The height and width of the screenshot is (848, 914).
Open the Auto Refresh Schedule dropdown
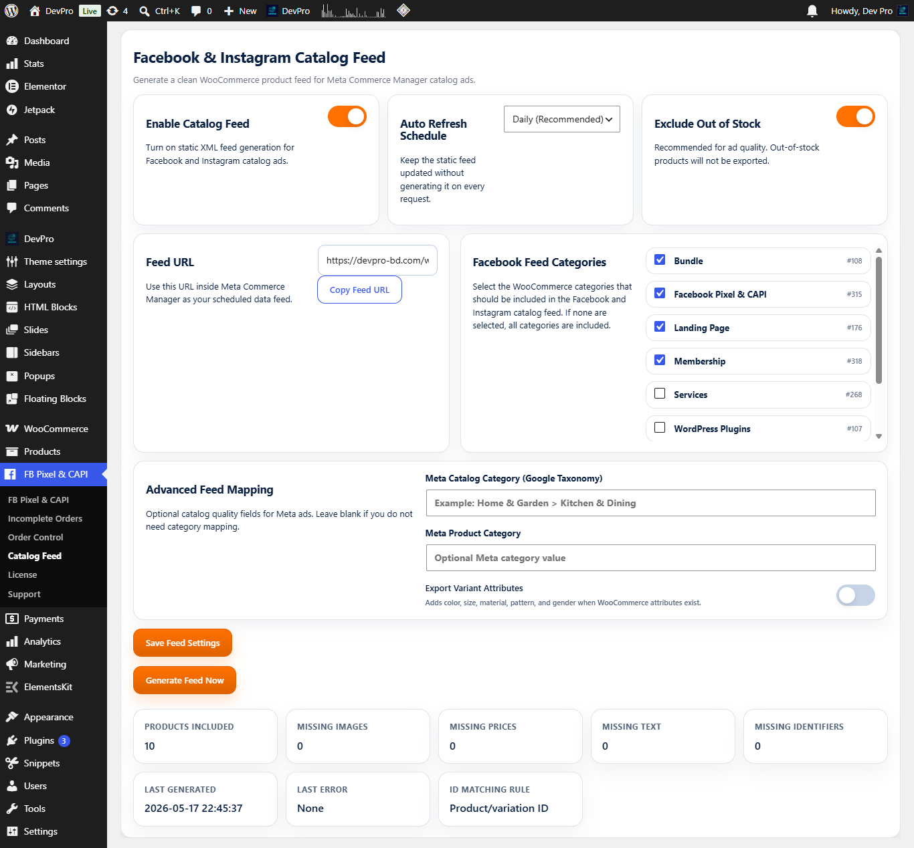tap(562, 119)
